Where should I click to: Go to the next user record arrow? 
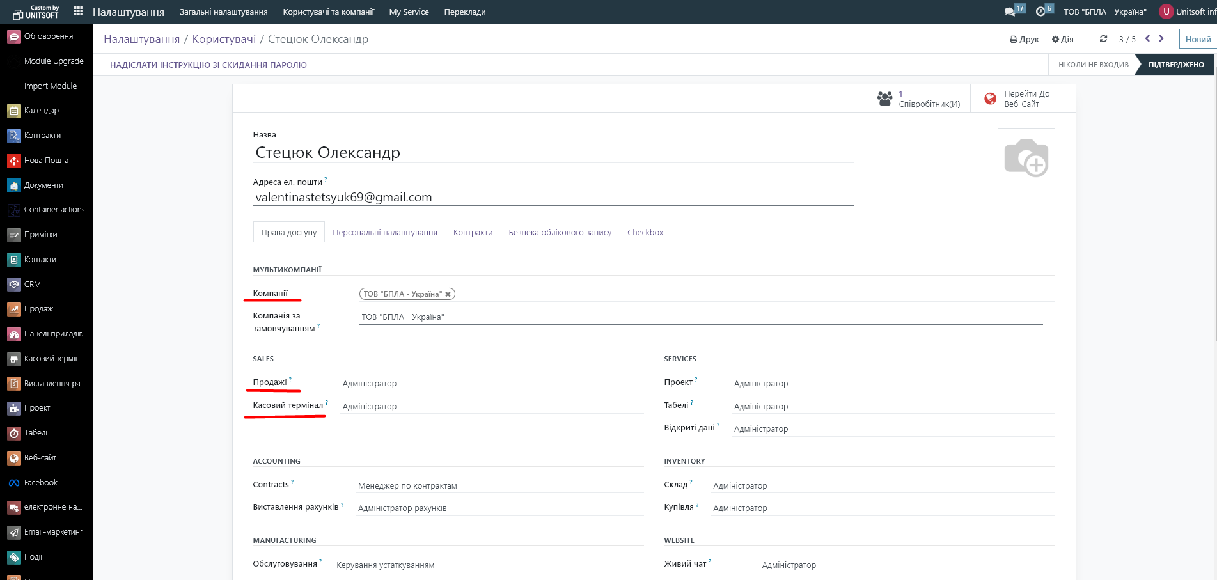[1161, 39]
